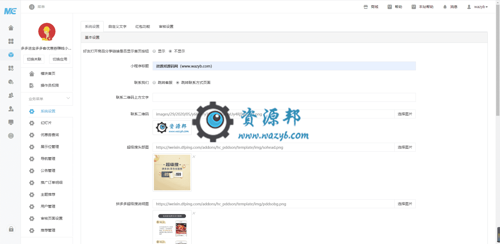Open the users icon in left rail
The height and width of the screenshot is (244, 500).
tap(11, 95)
